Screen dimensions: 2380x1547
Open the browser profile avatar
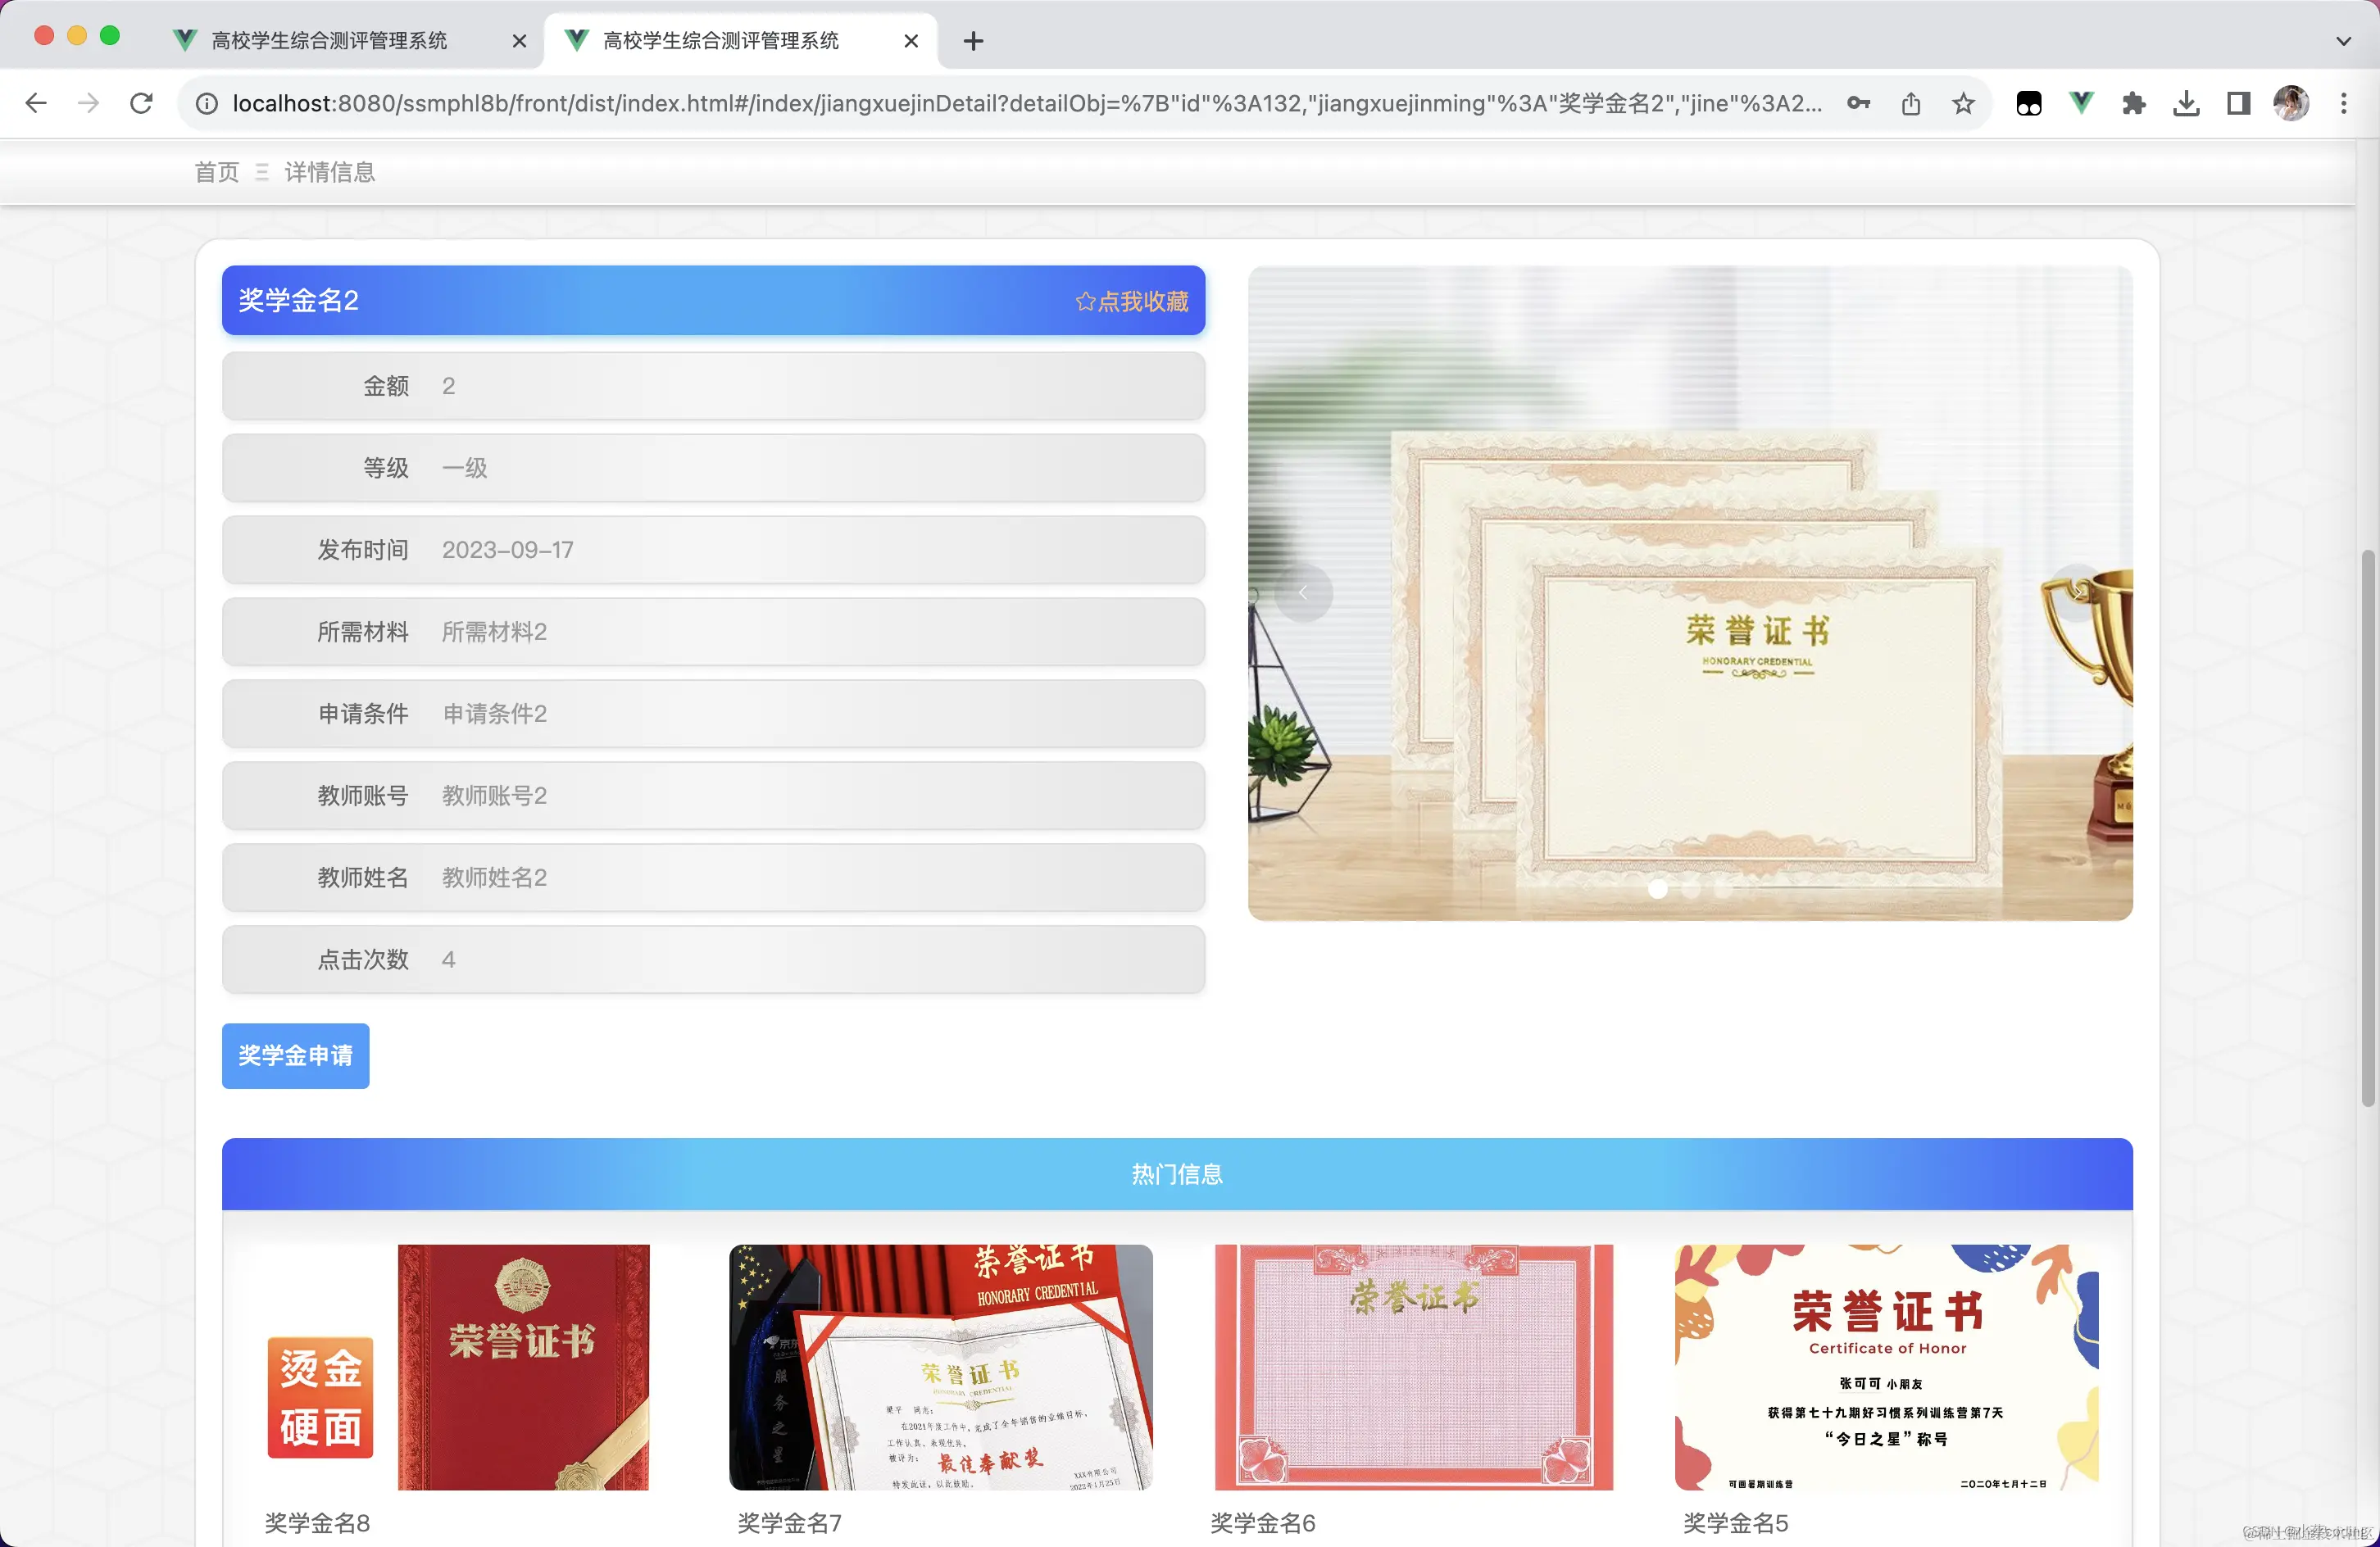tap(2292, 102)
